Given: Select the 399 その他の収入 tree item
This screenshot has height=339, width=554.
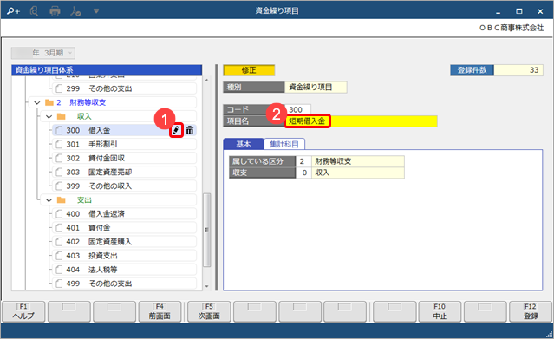Looking at the screenshot, I should tap(124, 186).
